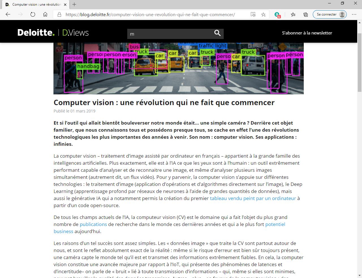The image size is (362, 278).
Task: Go back to the previous page
Action: (x=8, y=14)
